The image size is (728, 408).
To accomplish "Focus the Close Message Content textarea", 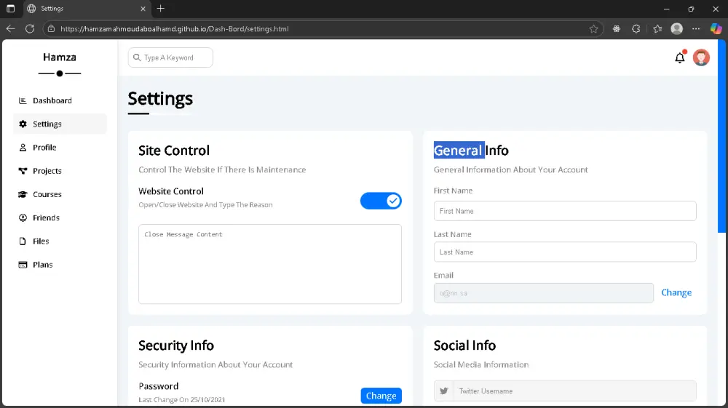I will click(x=270, y=264).
